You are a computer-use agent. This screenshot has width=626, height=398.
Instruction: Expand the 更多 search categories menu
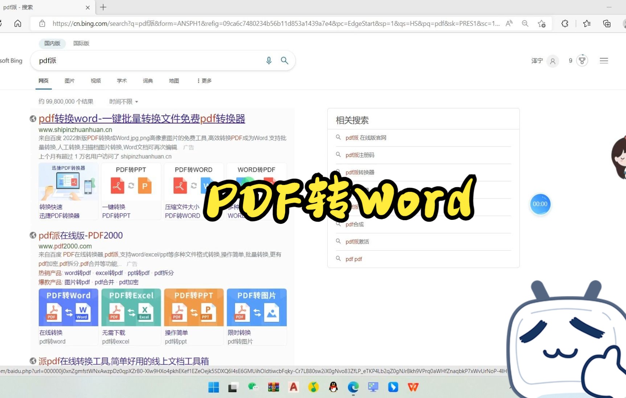[x=204, y=81]
